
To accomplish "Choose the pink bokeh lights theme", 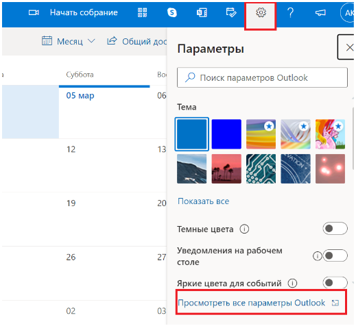I will [330, 168].
